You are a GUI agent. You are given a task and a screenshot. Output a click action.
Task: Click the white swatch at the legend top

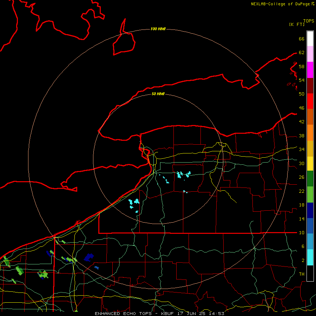point(310,39)
